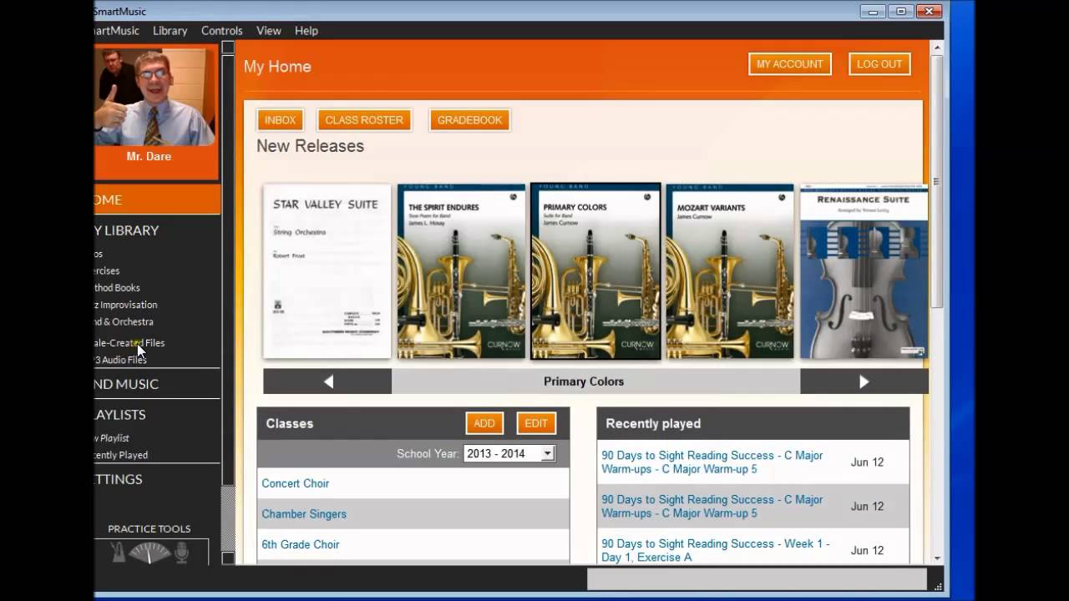Click the MY ACCOUNT button

789,64
